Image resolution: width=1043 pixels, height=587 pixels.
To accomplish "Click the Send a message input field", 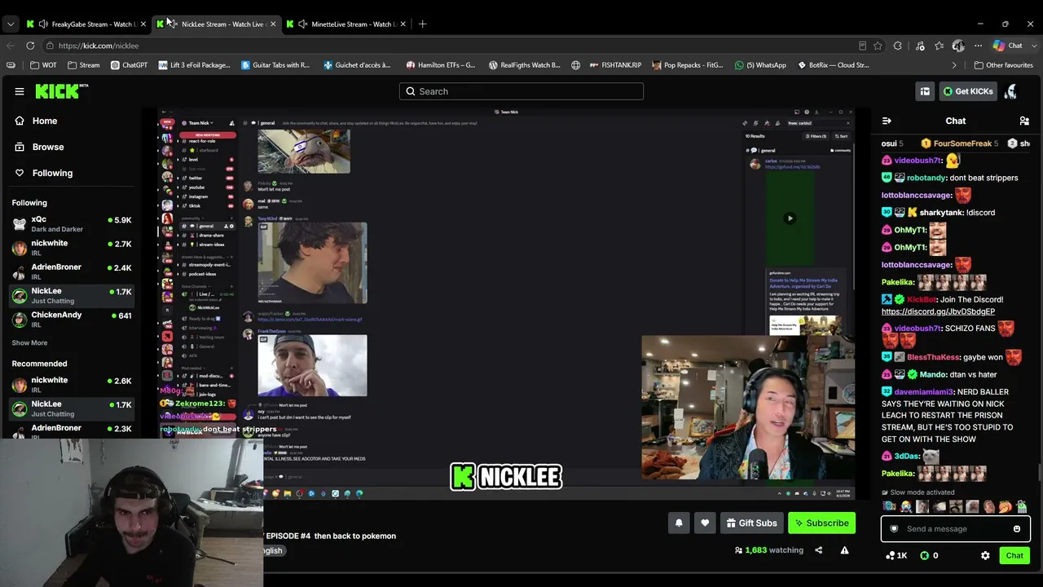I will (955, 529).
